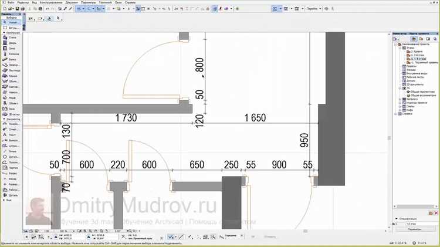The height and width of the screenshot is (247, 440).
Task: Select the Wall (Стена) tool
Action: [x=11, y=38]
